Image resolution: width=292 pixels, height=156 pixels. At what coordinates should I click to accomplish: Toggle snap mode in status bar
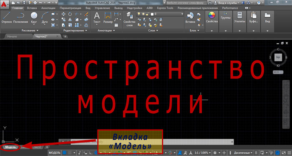(70, 153)
